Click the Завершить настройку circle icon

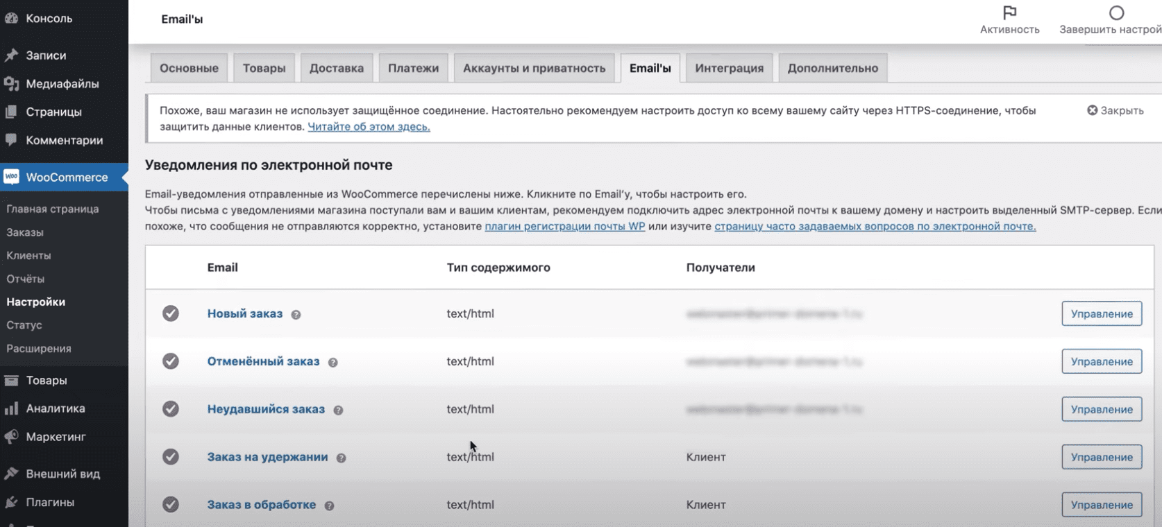(x=1116, y=12)
